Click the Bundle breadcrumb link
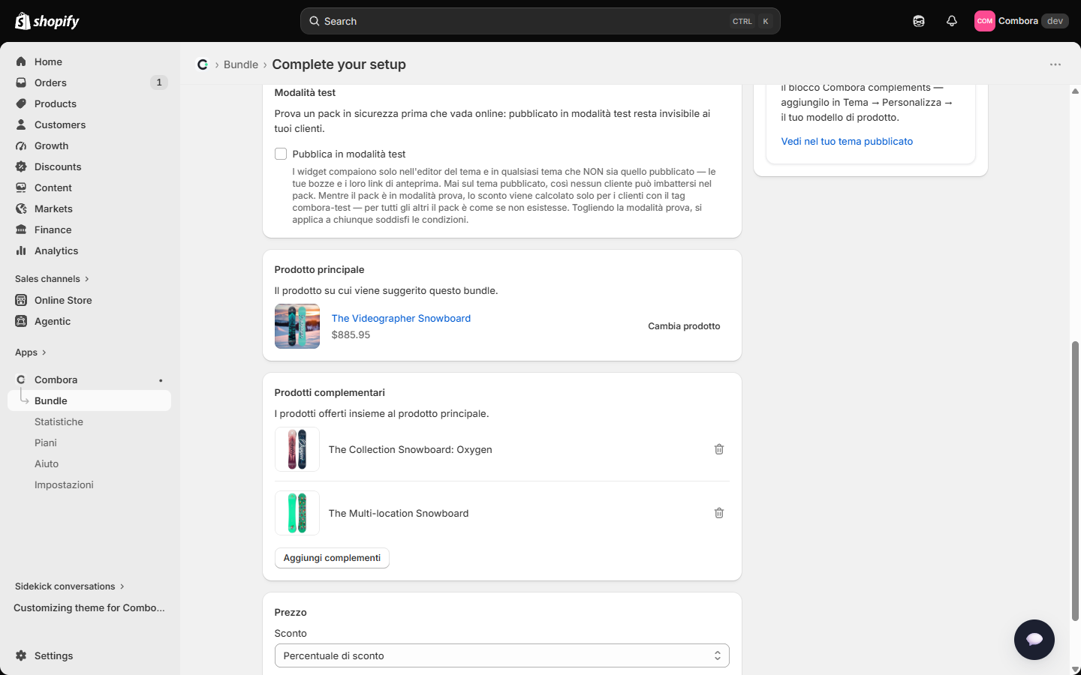 (241, 64)
